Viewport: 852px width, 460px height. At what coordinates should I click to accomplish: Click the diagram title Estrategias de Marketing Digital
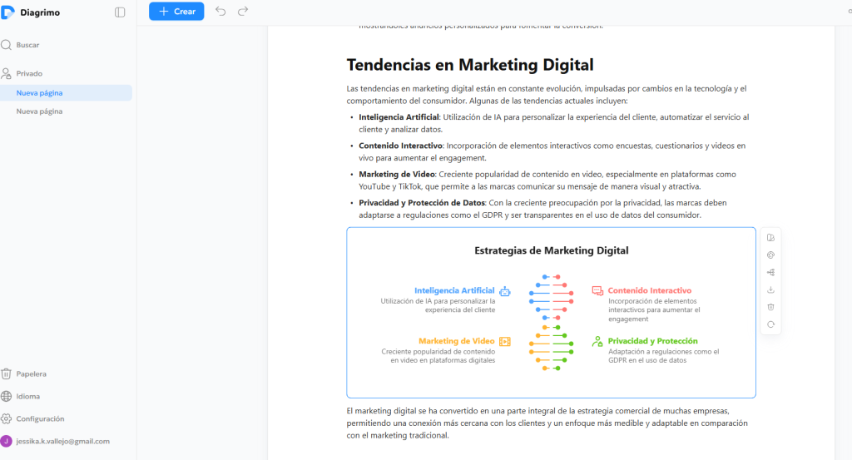(x=551, y=250)
